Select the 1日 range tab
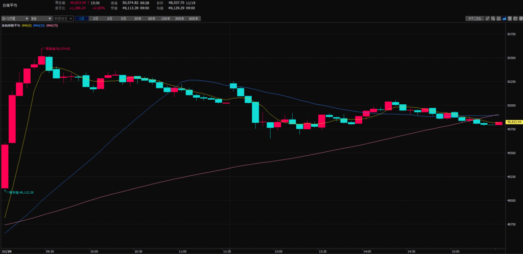This screenshot has height=254, width=523. point(82,18)
